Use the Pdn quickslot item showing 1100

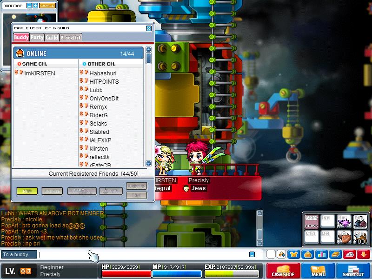(360, 237)
